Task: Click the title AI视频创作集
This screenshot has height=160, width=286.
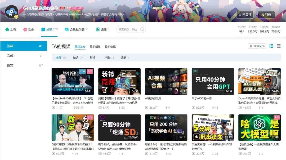Action: pyautogui.click(x=153, y=98)
